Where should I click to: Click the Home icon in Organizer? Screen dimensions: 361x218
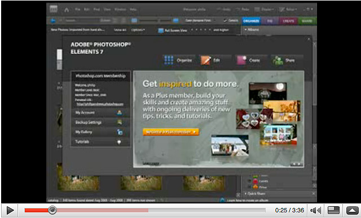click(x=67, y=10)
